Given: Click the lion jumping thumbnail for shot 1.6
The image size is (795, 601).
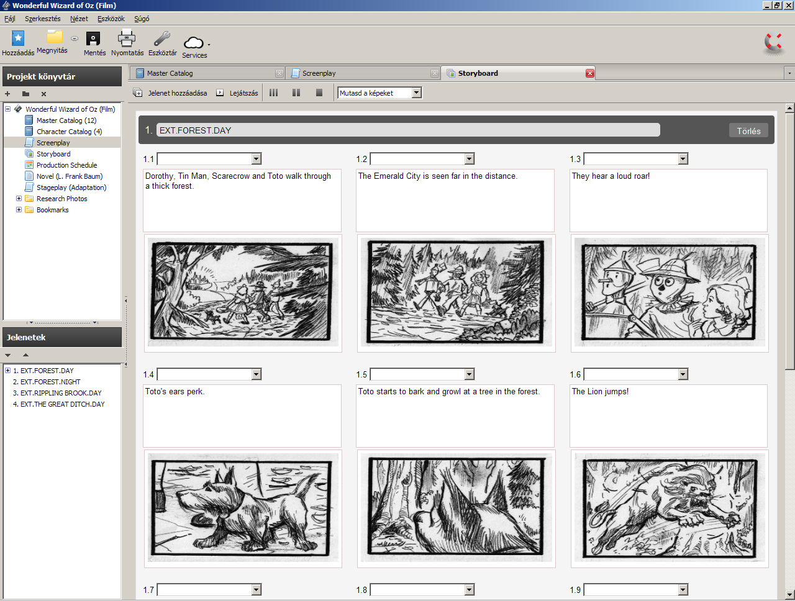Looking at the screenshot, I should [670, 508].
